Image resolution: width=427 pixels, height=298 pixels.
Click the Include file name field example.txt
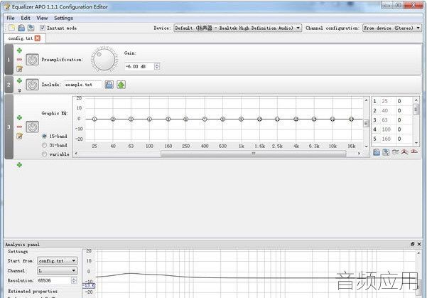(82, 85)
